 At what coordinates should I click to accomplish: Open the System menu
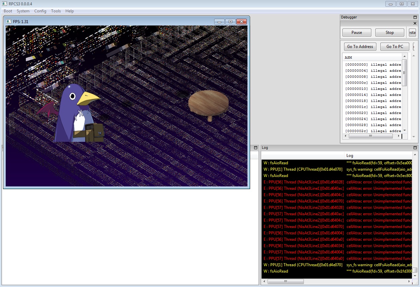23,11
